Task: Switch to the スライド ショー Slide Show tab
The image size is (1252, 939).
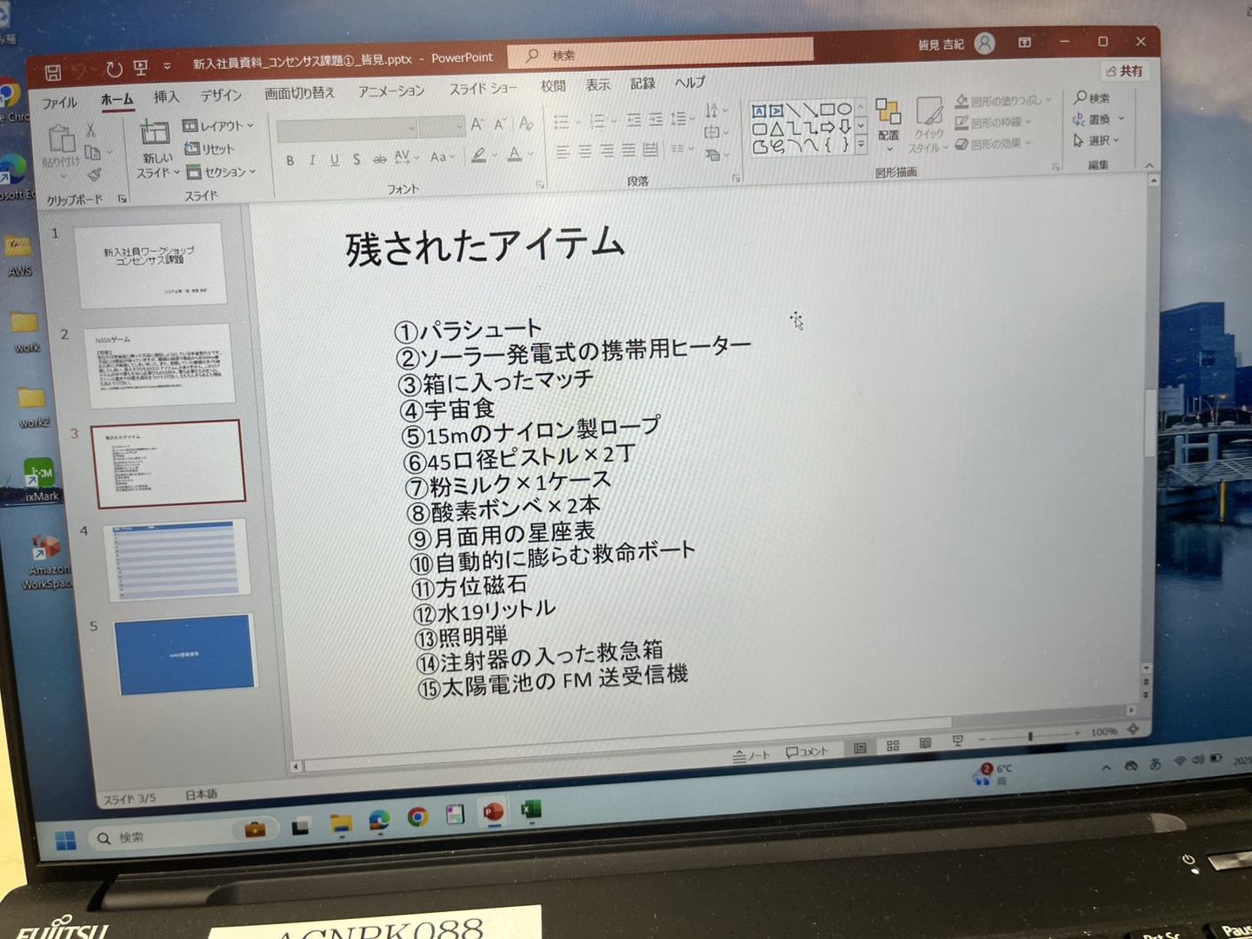Action: pos(483,88)
